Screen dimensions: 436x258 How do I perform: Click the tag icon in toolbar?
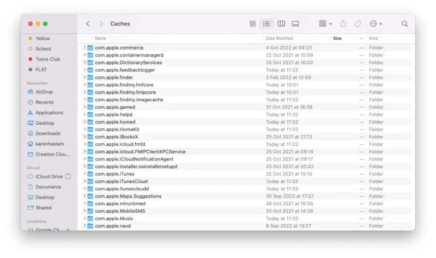(x=358, y=24)
